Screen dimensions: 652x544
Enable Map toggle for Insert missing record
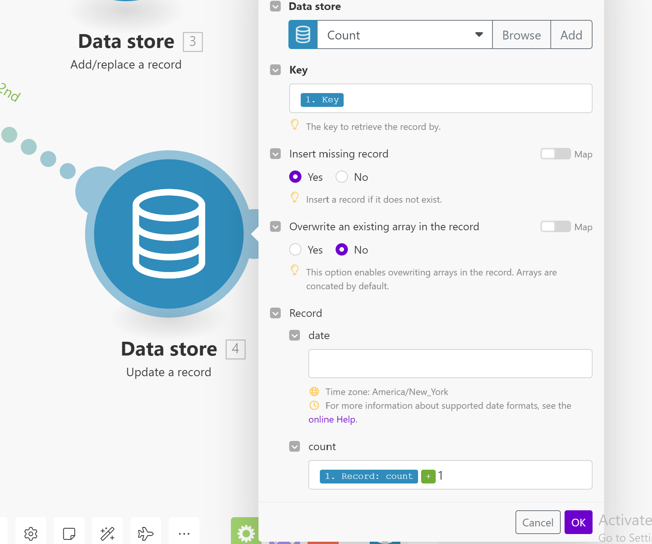click(x=555, y=154)
